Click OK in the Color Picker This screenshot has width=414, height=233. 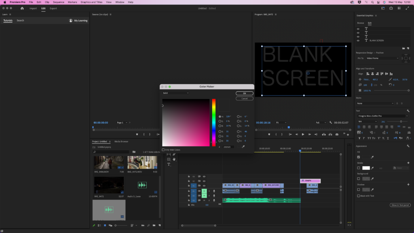pos(245,93)
